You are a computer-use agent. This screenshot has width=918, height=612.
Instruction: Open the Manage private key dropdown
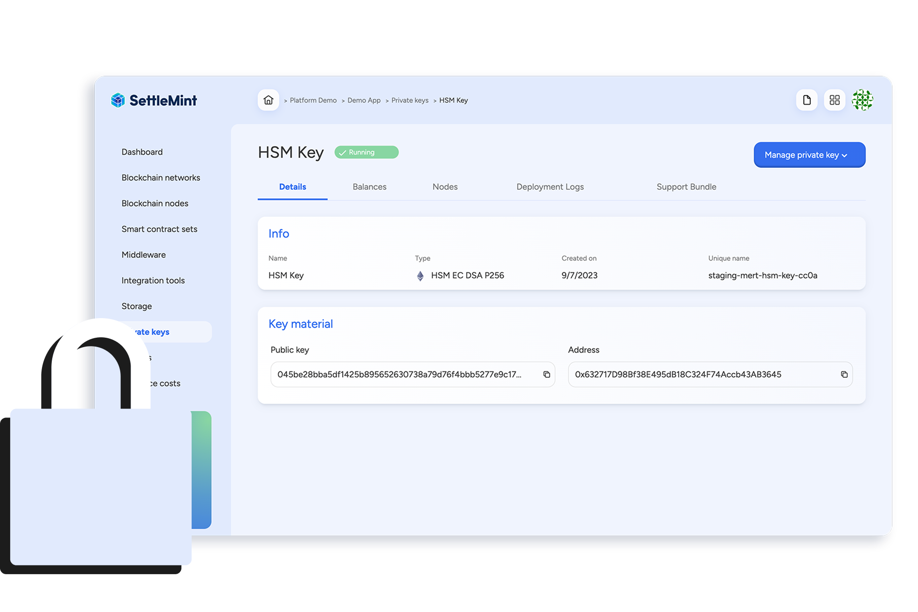click(809, 154)
